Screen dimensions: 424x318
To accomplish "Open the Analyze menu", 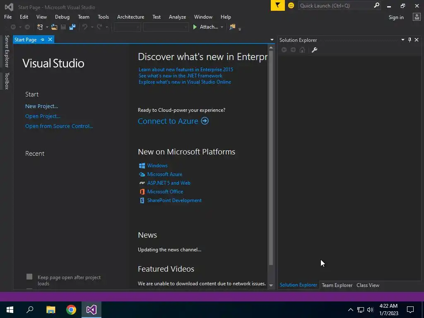I will (177, 17).
